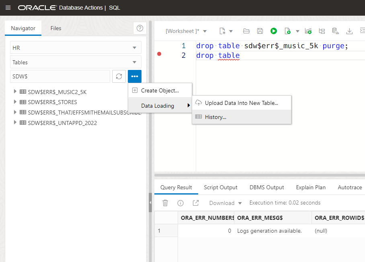Viewport: 365px width, 262px height.
Task: Click the table icon for SDW$ERR$_STORES
Action: (x=23, y=102)
